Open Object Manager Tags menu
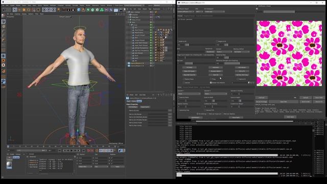This screenshot has height=184, width=327. (150, 9)
